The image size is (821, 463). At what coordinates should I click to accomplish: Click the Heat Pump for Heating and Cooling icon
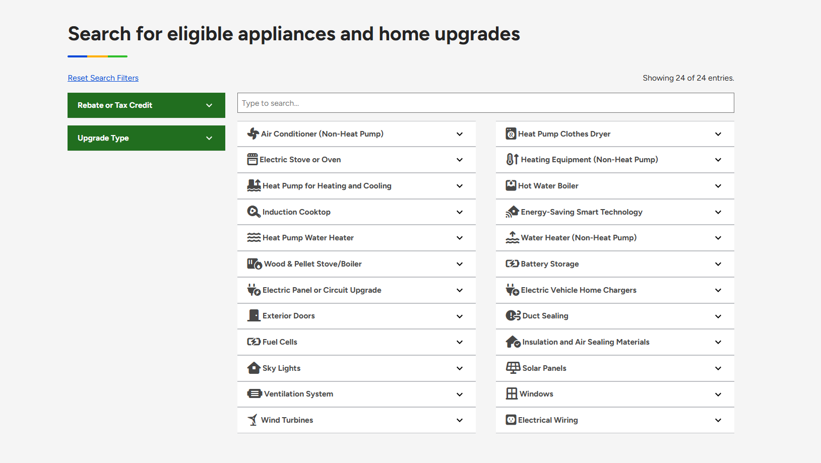(254, 185)
